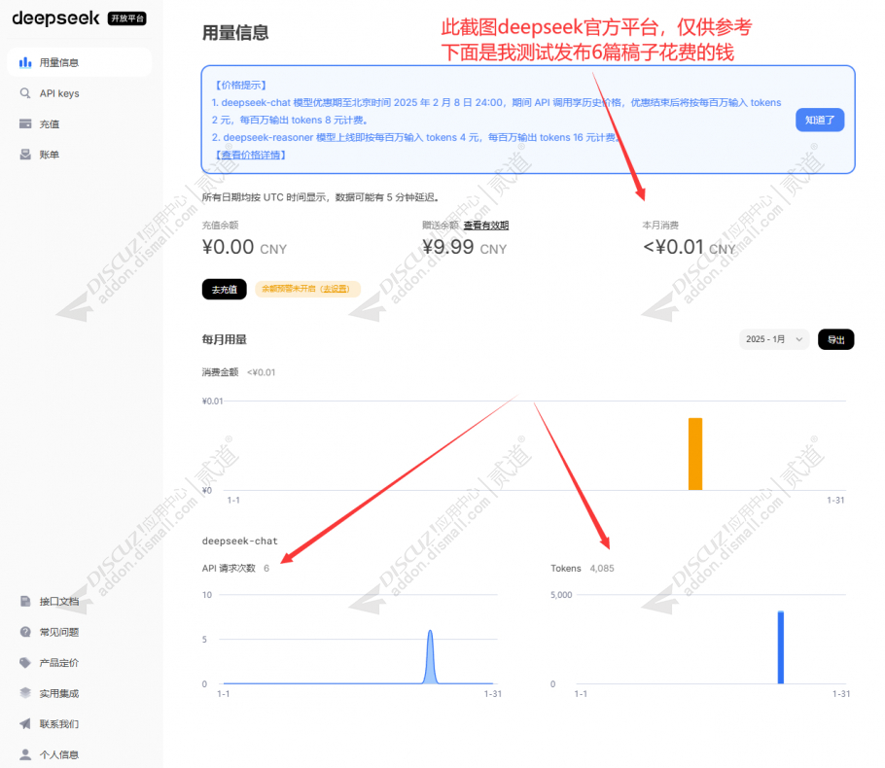The image size is (885, 768).
Task: Click the card icon beside 充值
Action: 25,123
